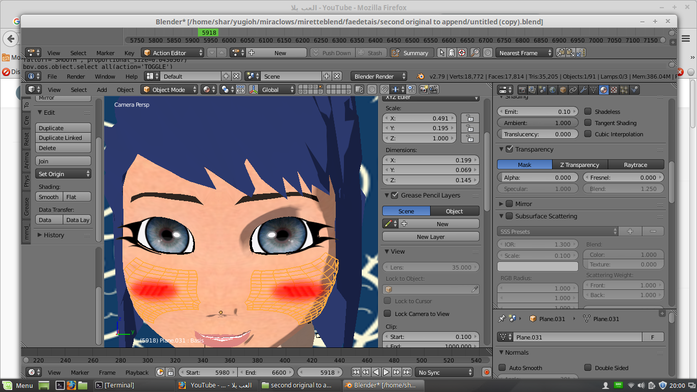Click the Duplicate Linked button
Viewport: 697px width, 392px height.
[63, 138]
